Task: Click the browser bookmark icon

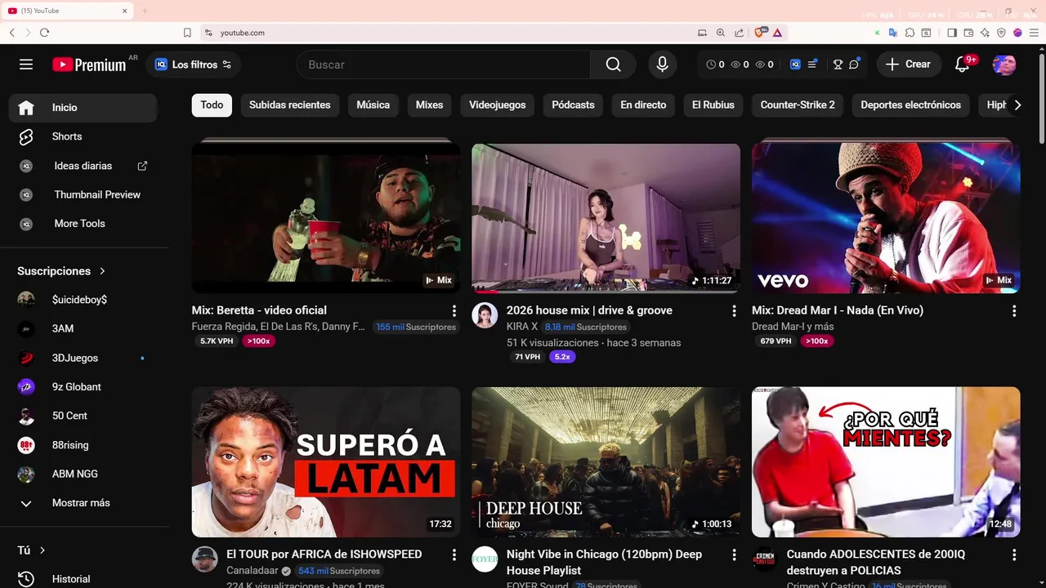Action: point(187,33)
